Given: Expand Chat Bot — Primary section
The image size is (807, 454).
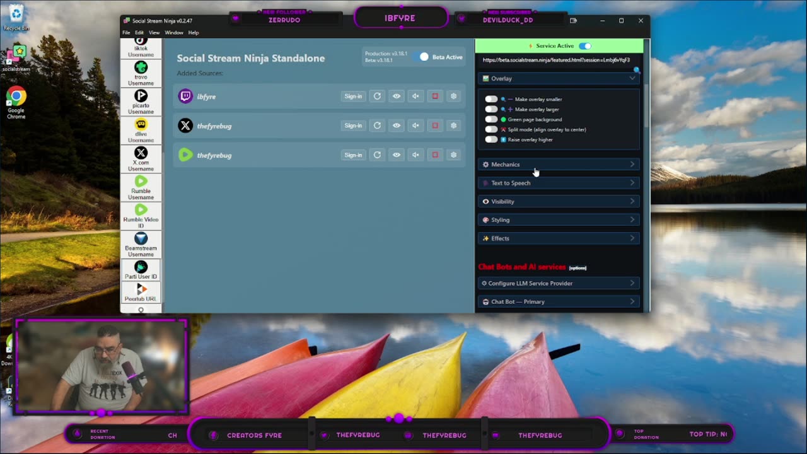Looking at the screenshot, I should pyautogui.click(x=559, y=301).
